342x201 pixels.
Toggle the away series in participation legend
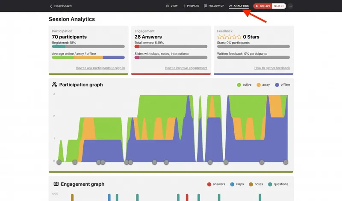click(263, 85)
